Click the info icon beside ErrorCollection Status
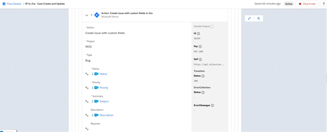Screen dimensions: 327x132 coord(203,92)
